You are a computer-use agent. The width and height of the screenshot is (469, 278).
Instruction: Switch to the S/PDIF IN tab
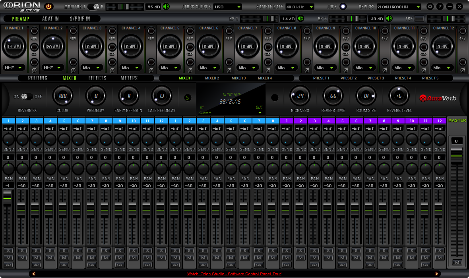(80, 19)
